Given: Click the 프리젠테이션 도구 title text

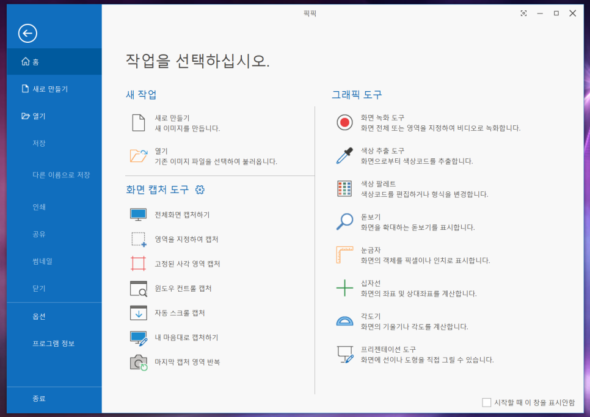Looking at the screenshot, I should 388,349.
